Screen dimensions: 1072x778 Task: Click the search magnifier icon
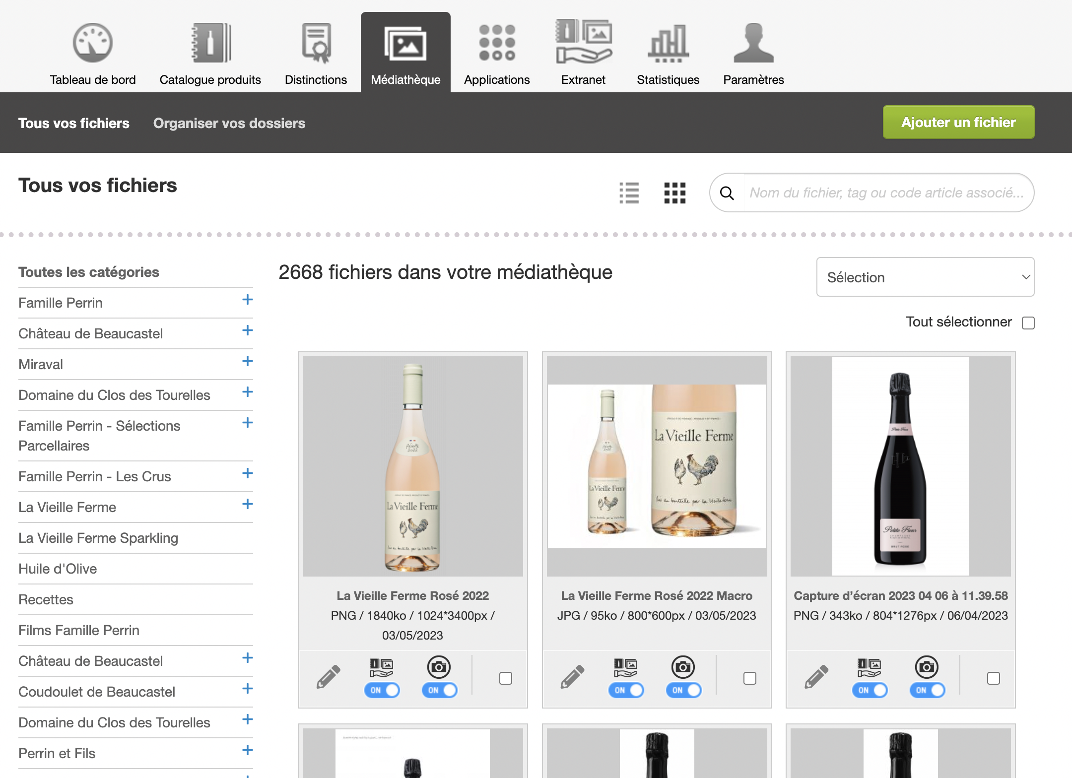coord(727,193)
